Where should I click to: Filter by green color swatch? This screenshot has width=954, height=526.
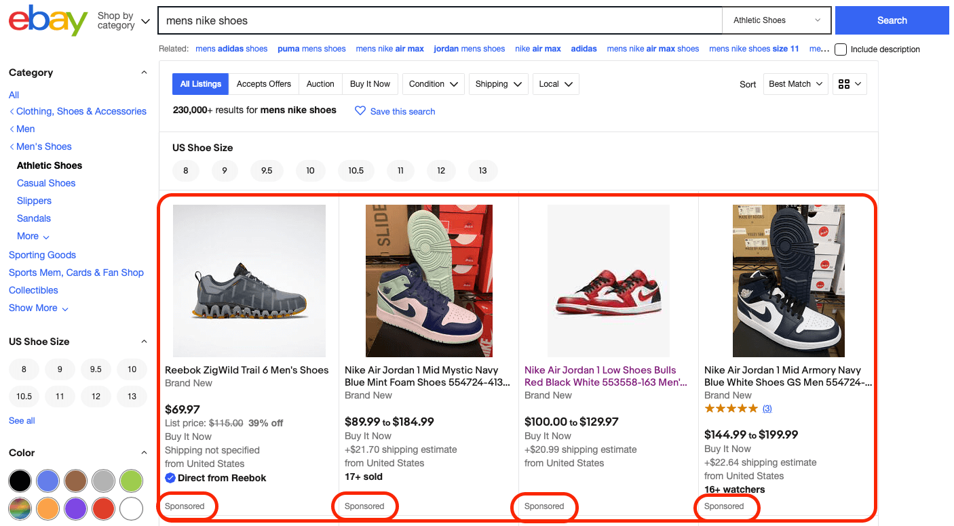point(131,481)
